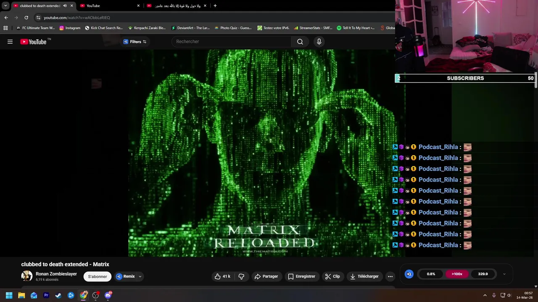Screen dimensions: 538x302
Task: Open the Windows Start menu
Action: pos(9,295)
